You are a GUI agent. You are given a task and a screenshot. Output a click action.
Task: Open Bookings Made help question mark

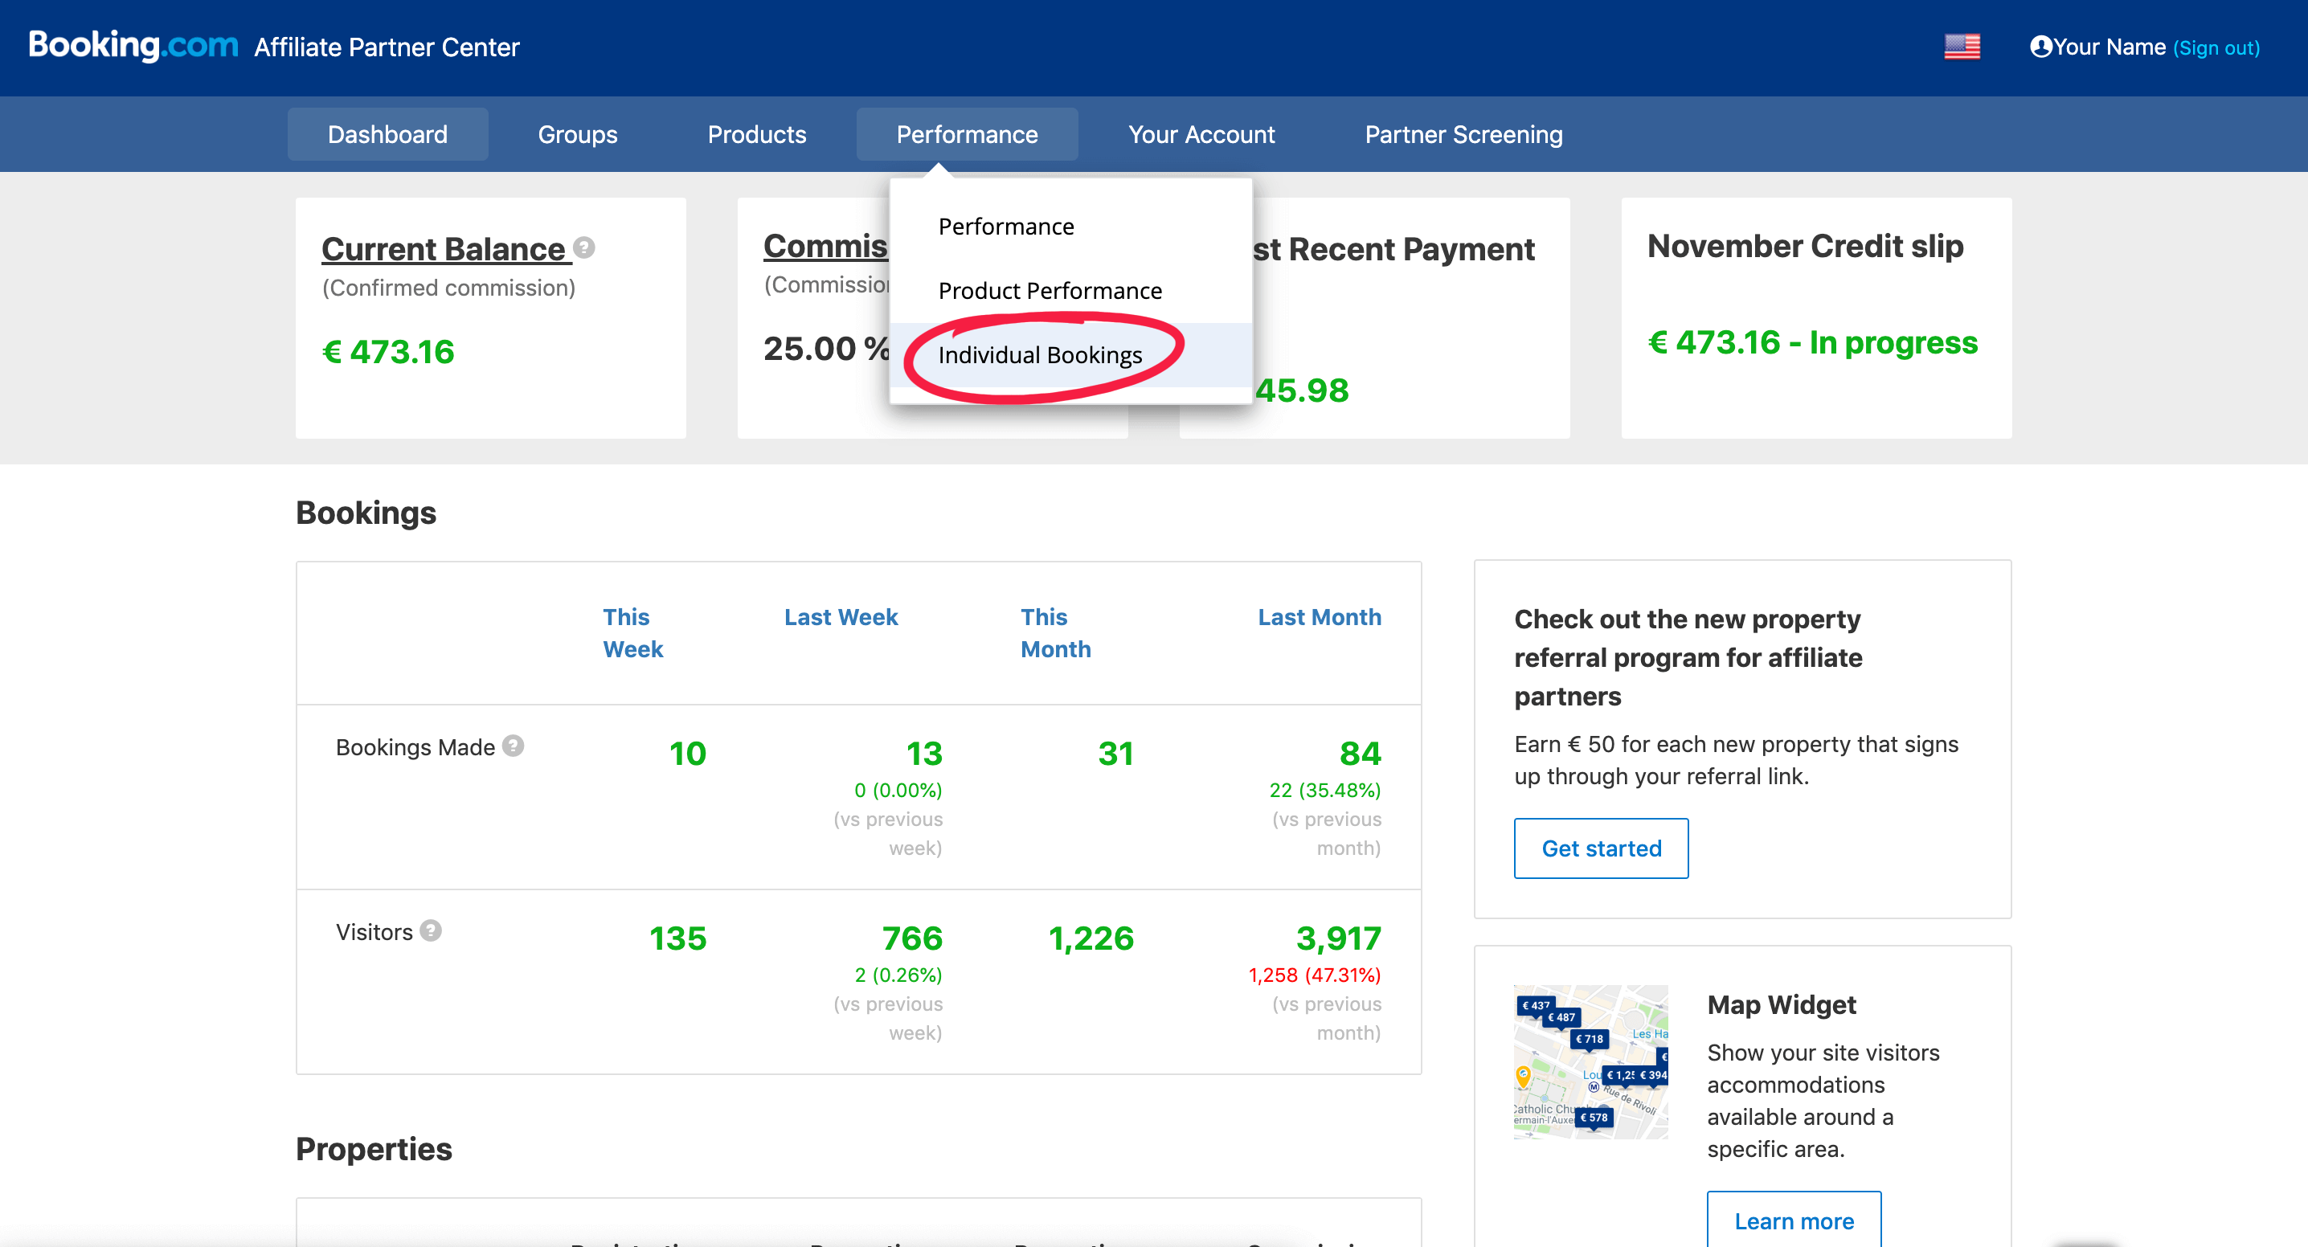513,746
